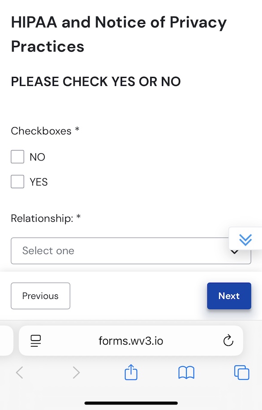Check the NO checkbox
Image resolution: width=262 pixels, height=410 pixels.
click(17, 157)
